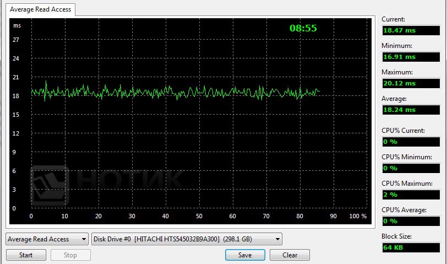
Task: Click the Start button
Action: point(26,255)
